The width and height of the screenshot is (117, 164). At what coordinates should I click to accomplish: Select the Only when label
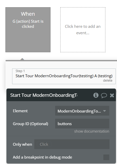pyautogui.click(x=22, y=144)
